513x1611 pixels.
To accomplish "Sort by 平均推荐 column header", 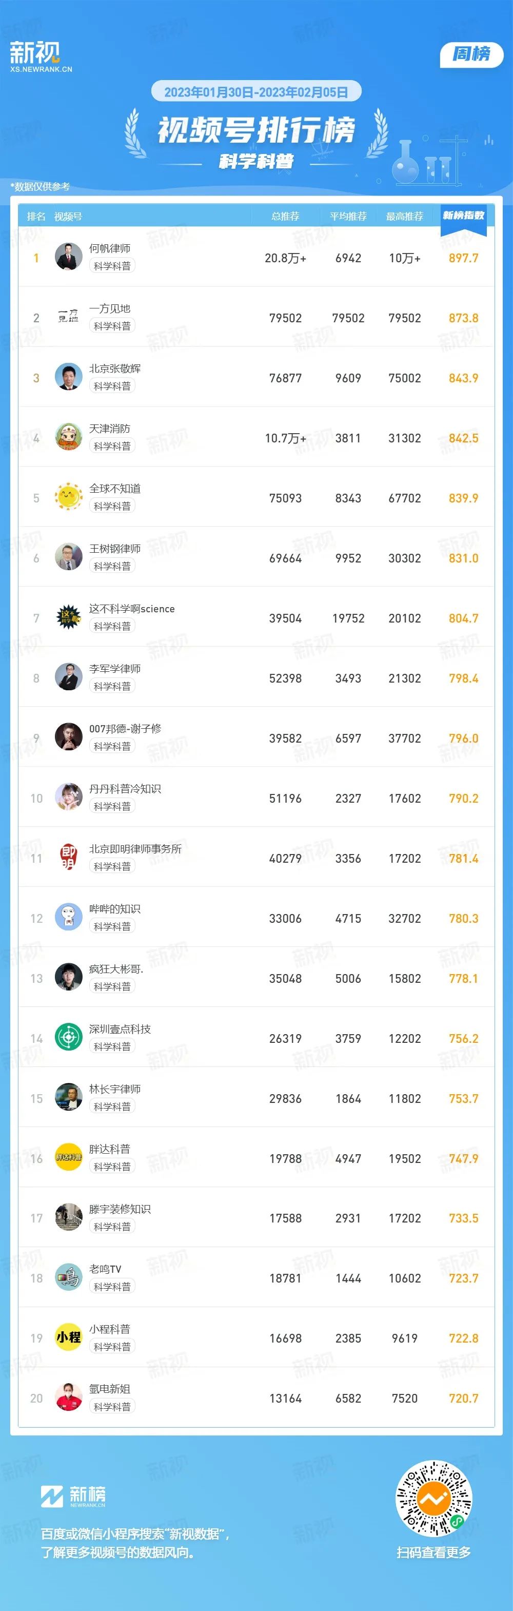I will pyautogui.click(x=348, y=217).
